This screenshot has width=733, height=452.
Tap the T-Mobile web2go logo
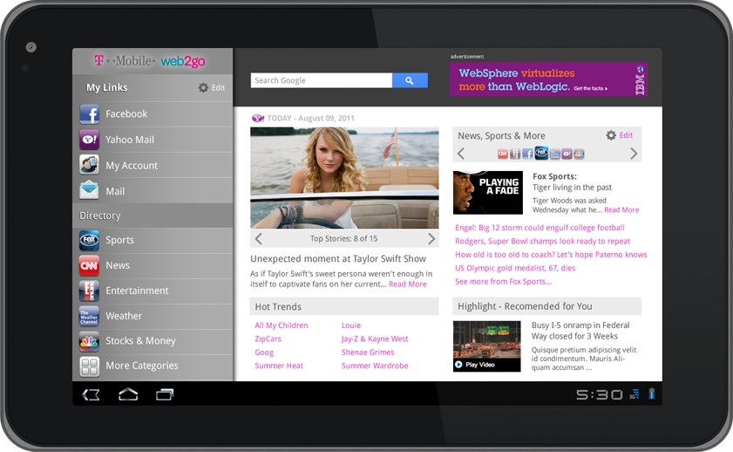pos(150,61)
